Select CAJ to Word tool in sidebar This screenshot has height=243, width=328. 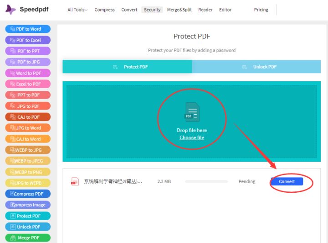[28, 139]
